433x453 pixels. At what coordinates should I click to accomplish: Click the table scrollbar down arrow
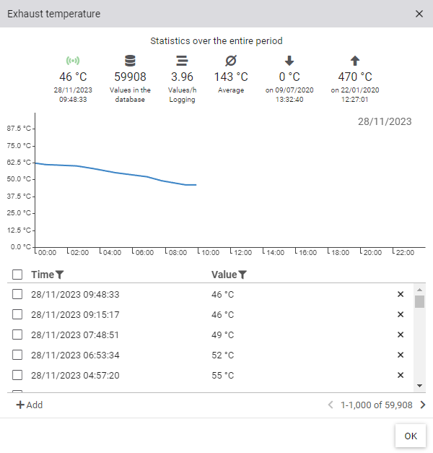[420, 386]
